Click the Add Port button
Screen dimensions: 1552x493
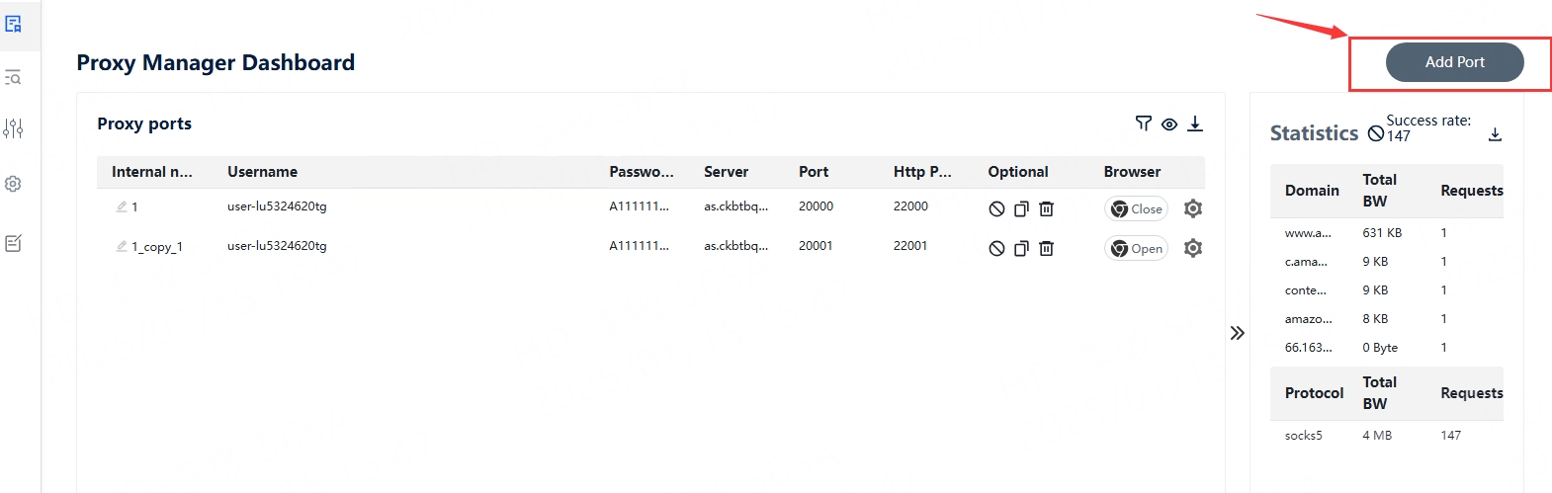coord(1454,62)
